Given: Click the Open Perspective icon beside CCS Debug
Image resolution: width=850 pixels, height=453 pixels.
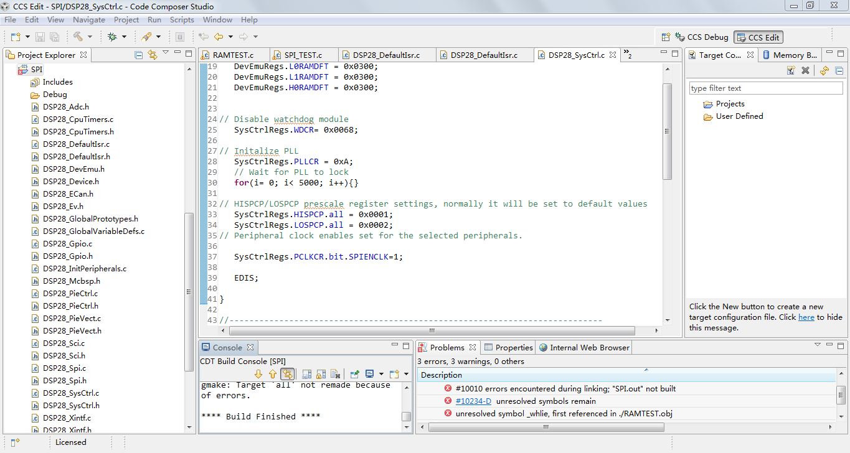Looking at the screenshot, I should (x=666, y=37).
